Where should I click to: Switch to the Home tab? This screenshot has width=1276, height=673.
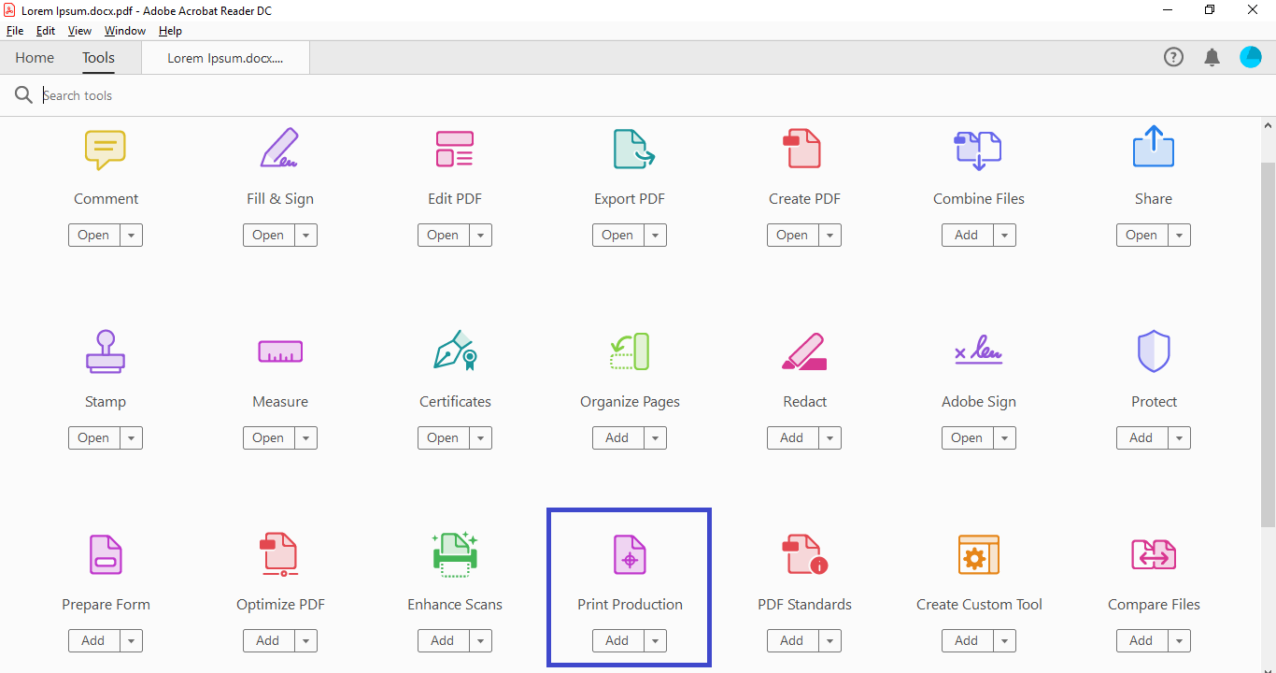(35, 58)
